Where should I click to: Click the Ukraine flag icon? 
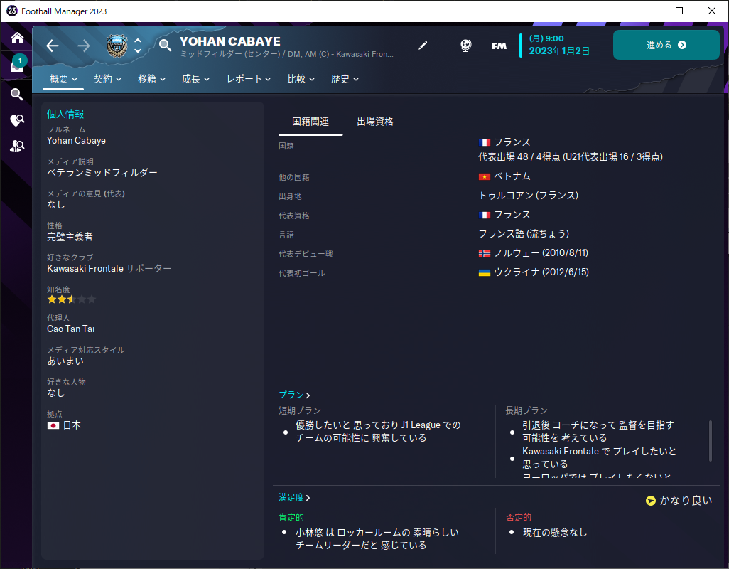click(485, 272)
